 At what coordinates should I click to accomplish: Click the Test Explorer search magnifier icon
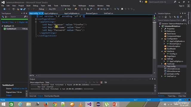click(x=25, y=17)
